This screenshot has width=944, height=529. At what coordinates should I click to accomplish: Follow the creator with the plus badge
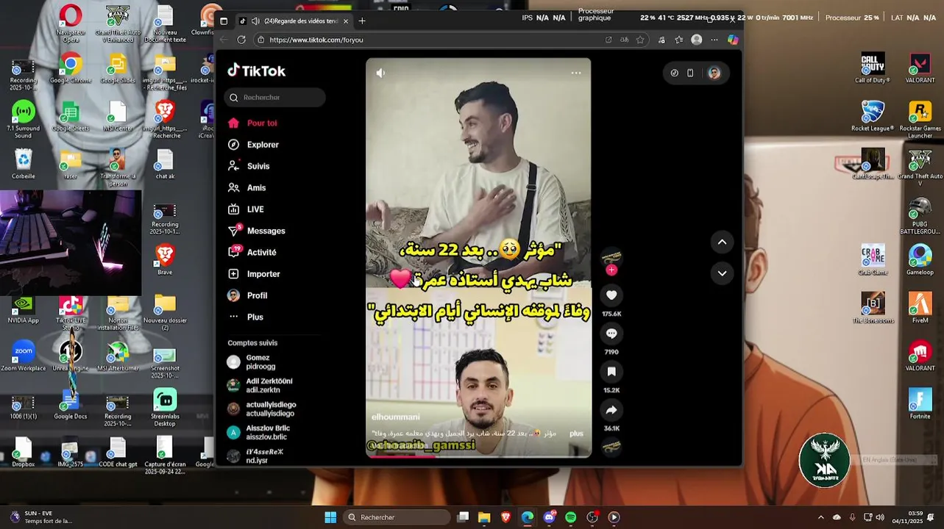(x=611, y=270)
